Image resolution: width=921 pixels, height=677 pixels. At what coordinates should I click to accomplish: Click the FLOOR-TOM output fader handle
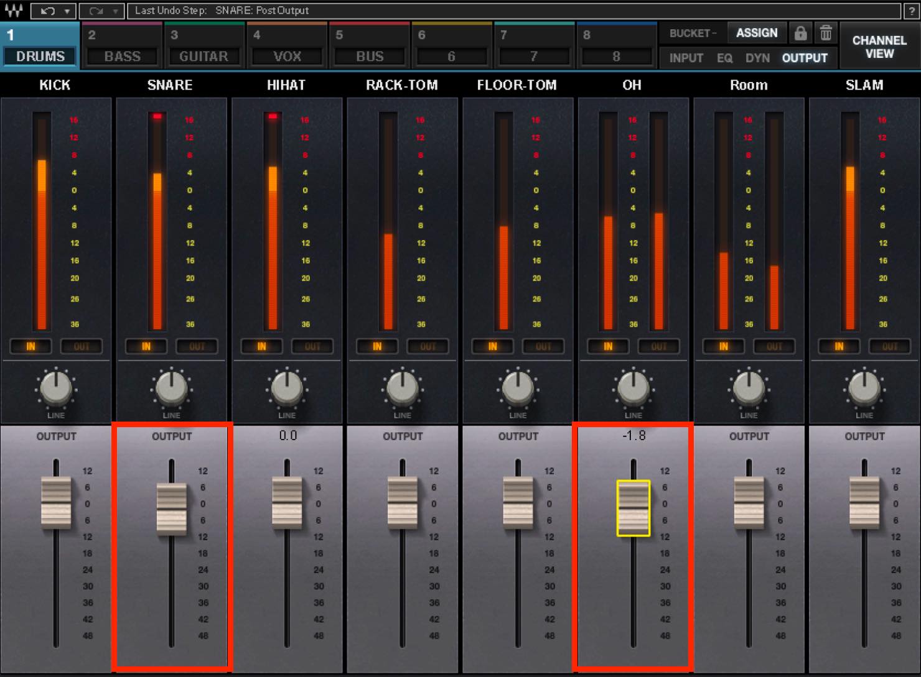point(518,503)
